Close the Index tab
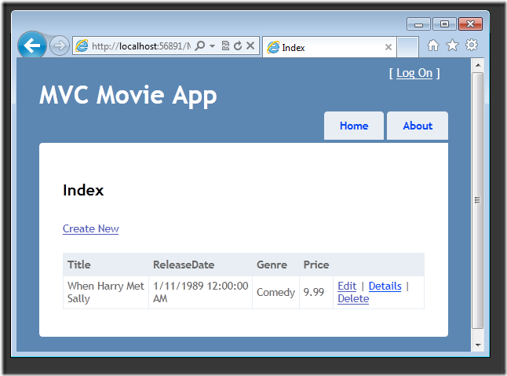Viewport: 507px width, 376px height. pyautogui.click(x=388, y=47)
